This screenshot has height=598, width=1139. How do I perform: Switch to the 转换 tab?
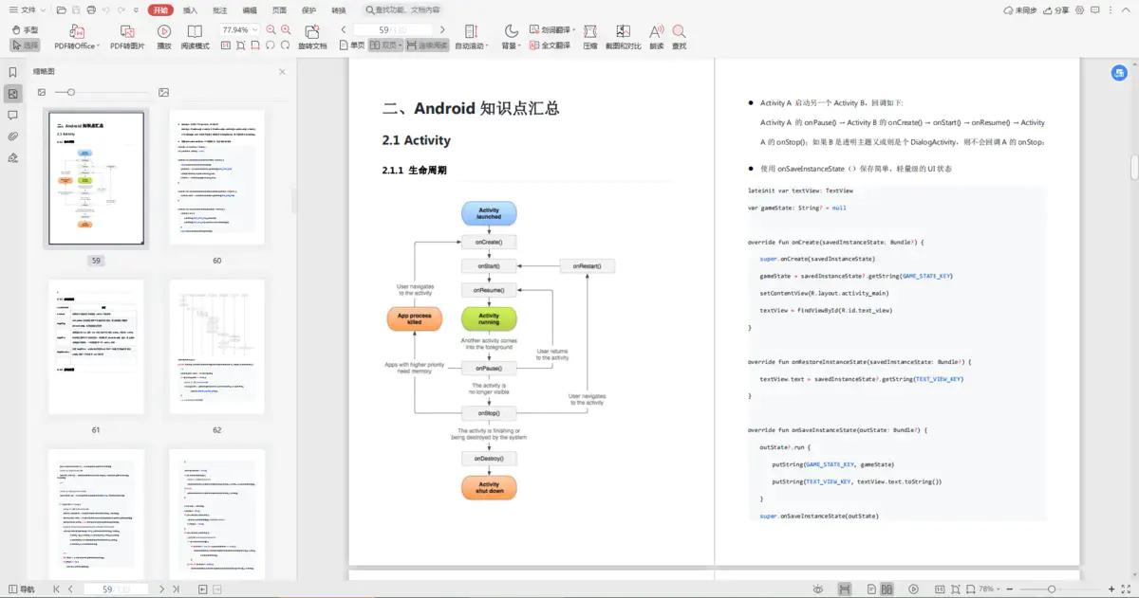[x=338, y=9]
